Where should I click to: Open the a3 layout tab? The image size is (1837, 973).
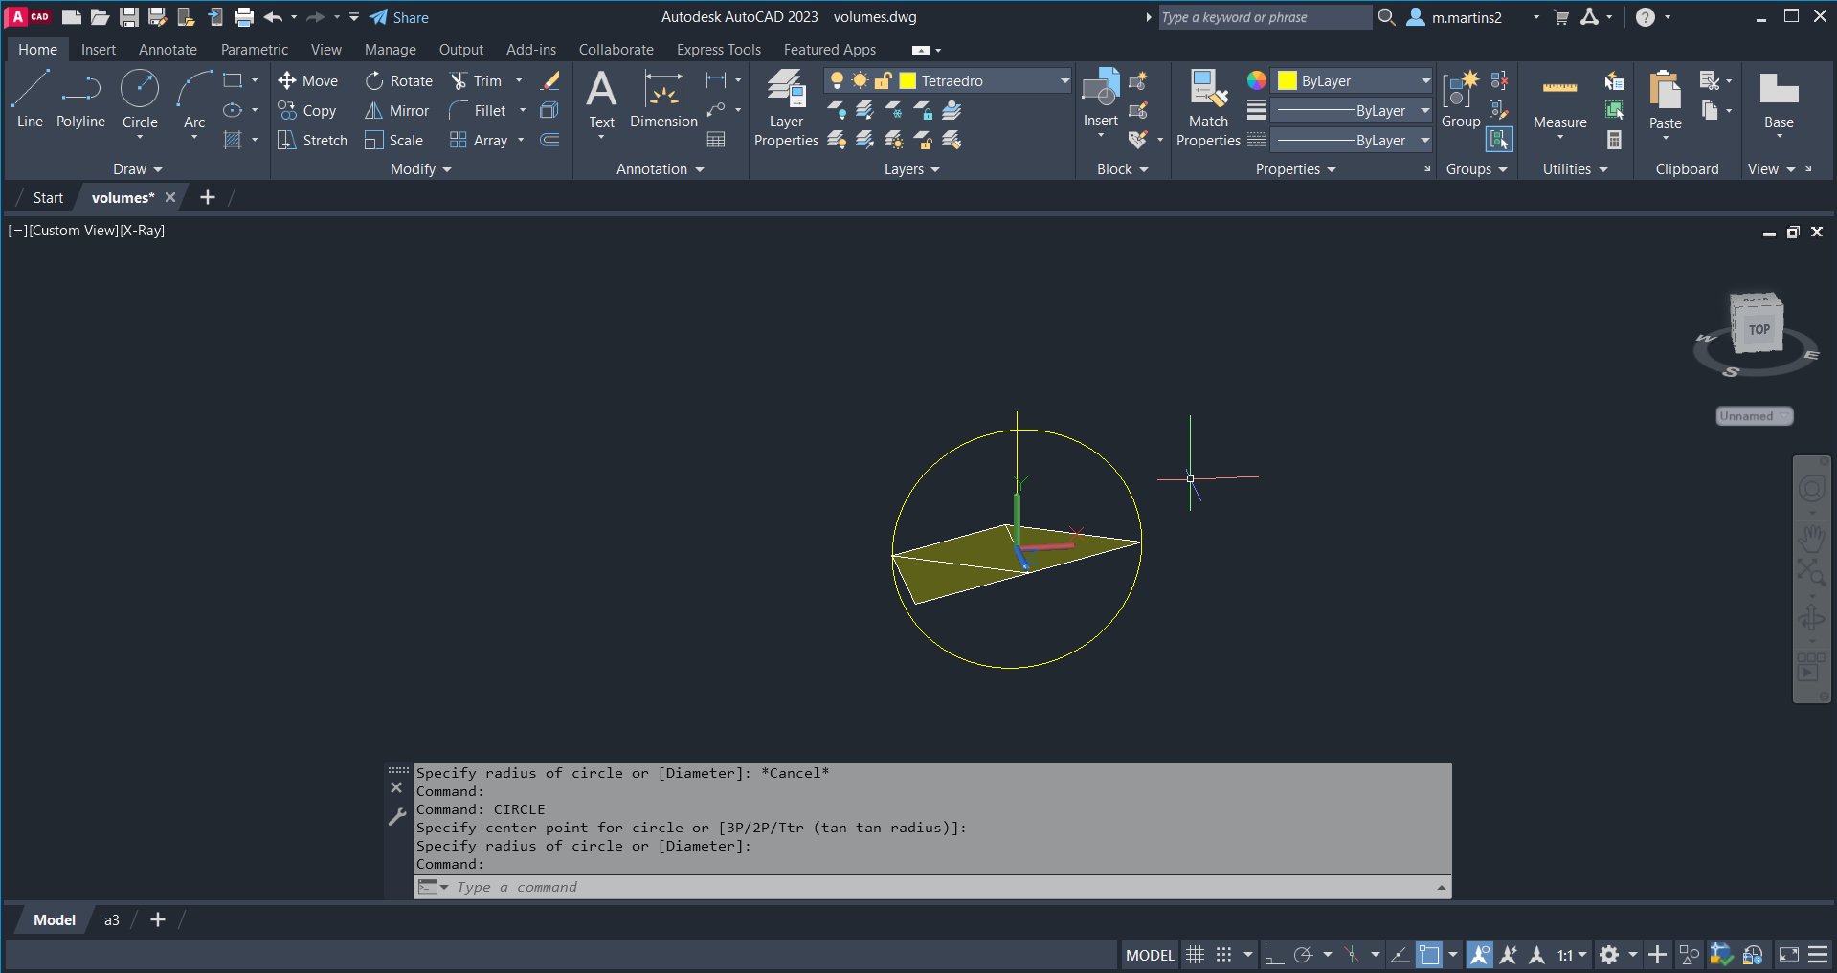point(112,920)
